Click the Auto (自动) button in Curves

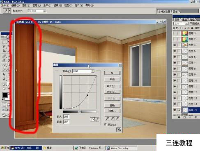tap(112, 106)
